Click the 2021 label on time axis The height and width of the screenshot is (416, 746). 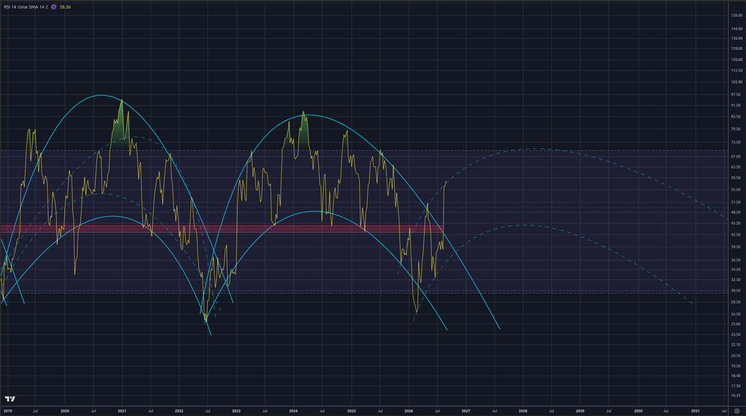click(x=122, y=411)
